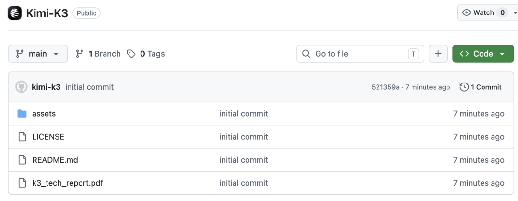View the 1 Branch link
The height and width of the screenshot is (201, 518).
click(98, 54)
